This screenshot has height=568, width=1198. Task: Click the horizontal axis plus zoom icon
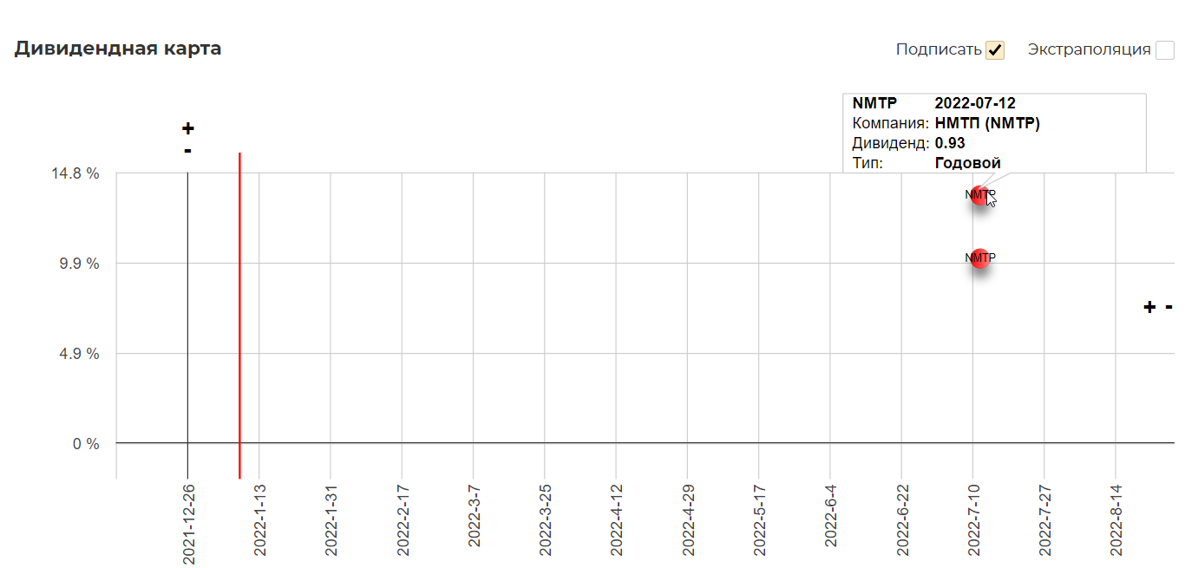tap(1149, 307)
